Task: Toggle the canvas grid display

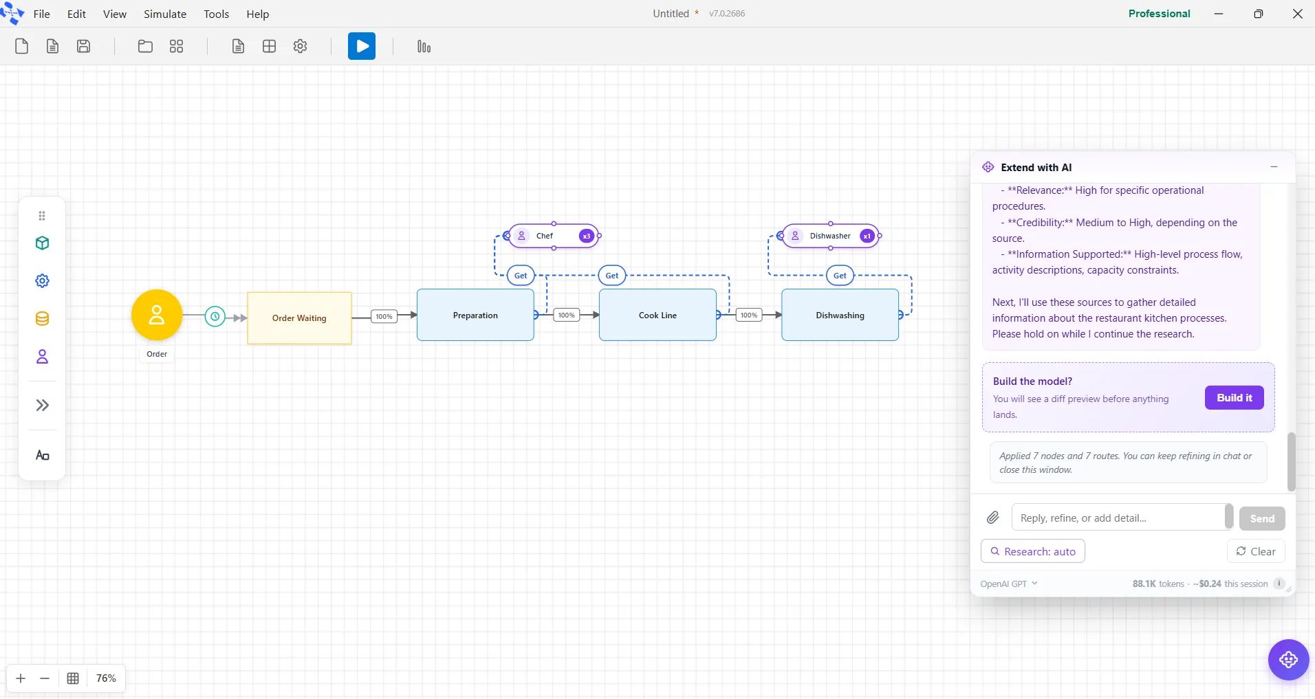Action: [73, 678]
